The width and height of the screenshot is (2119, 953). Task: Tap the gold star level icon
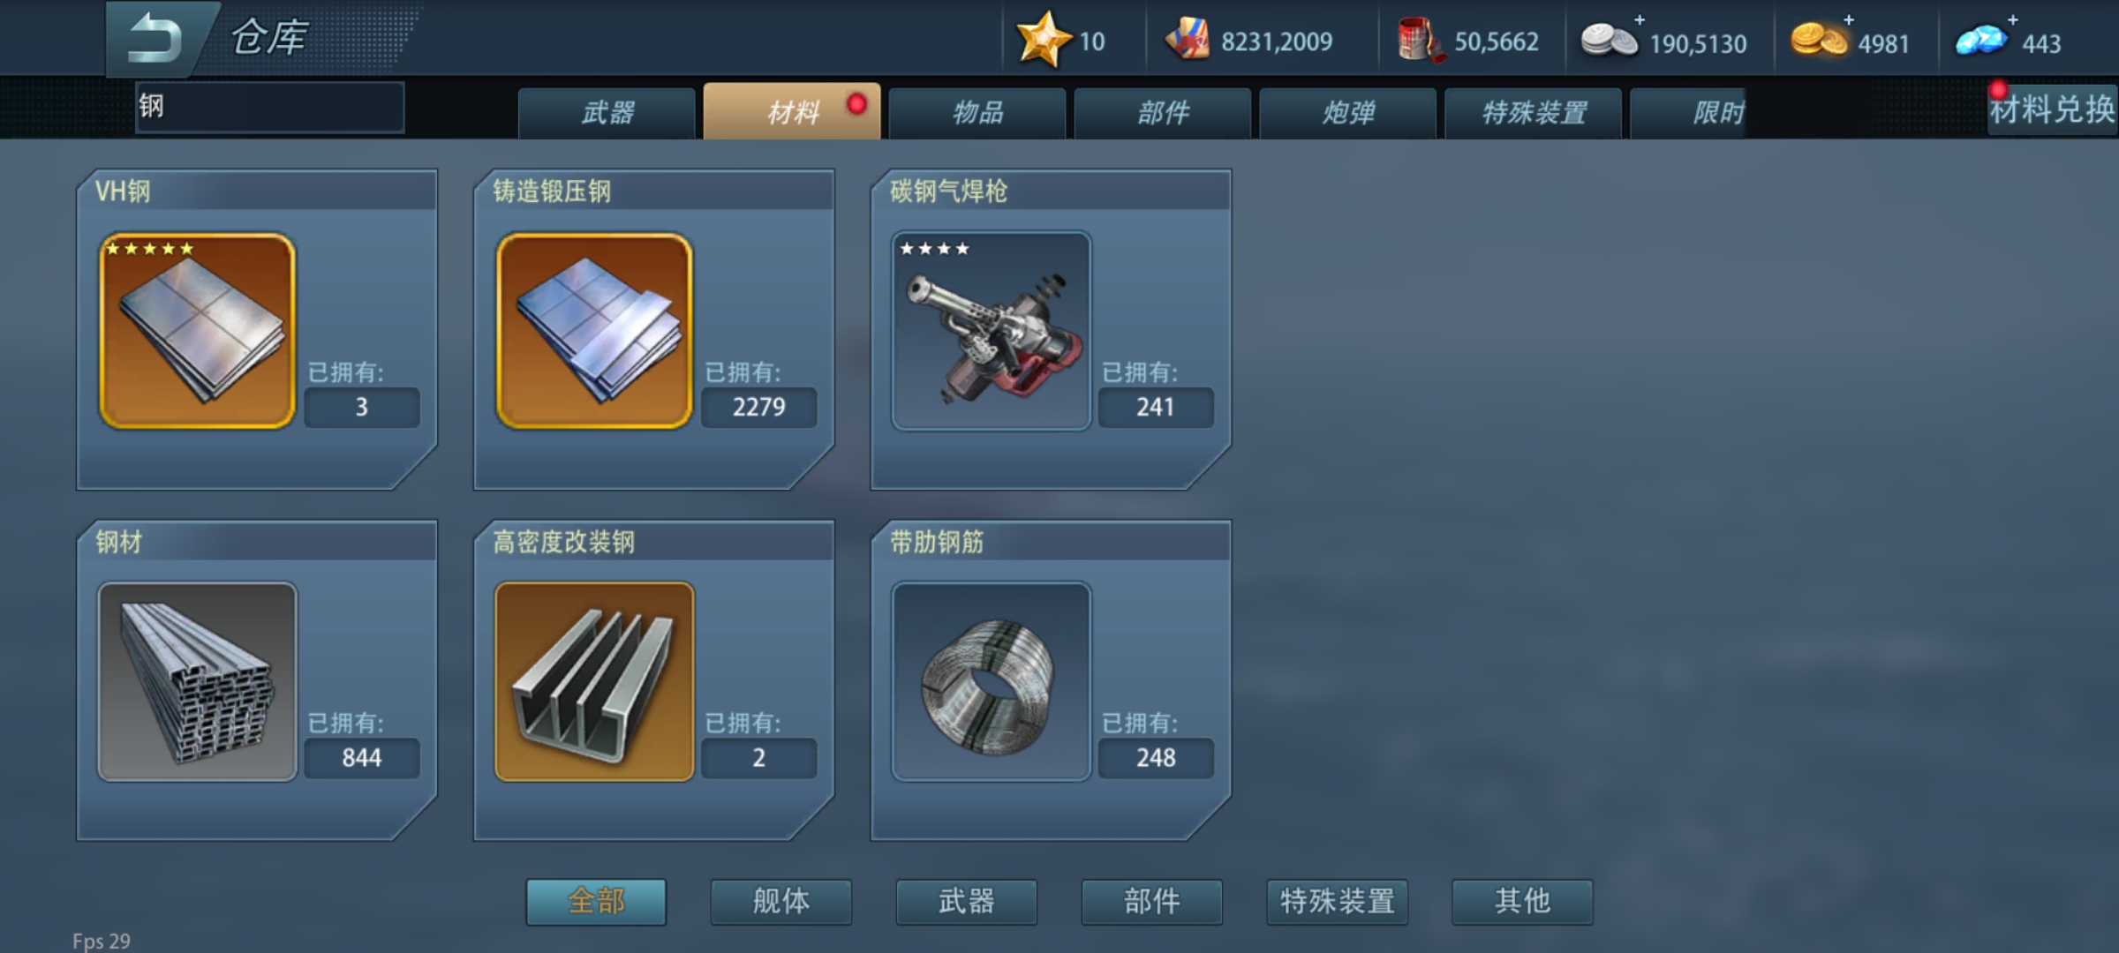tap(1041, 40)
